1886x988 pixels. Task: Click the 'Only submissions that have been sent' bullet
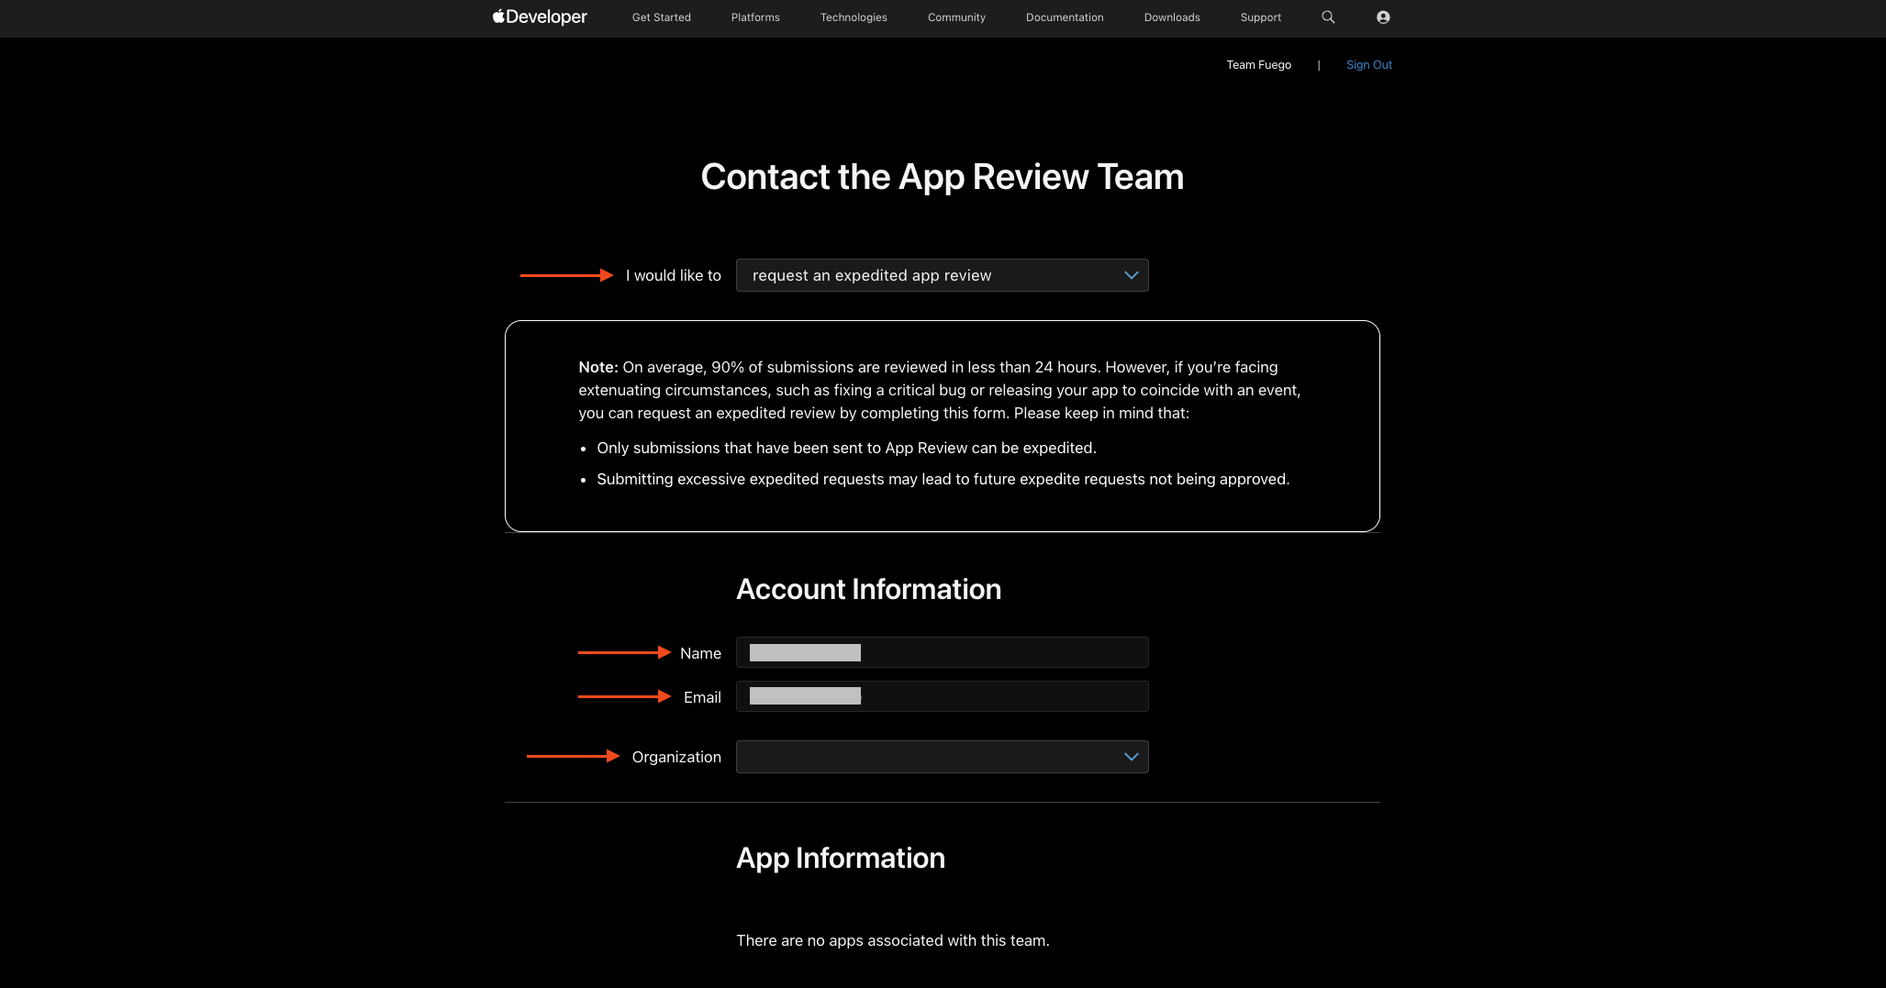coord(847,448)
